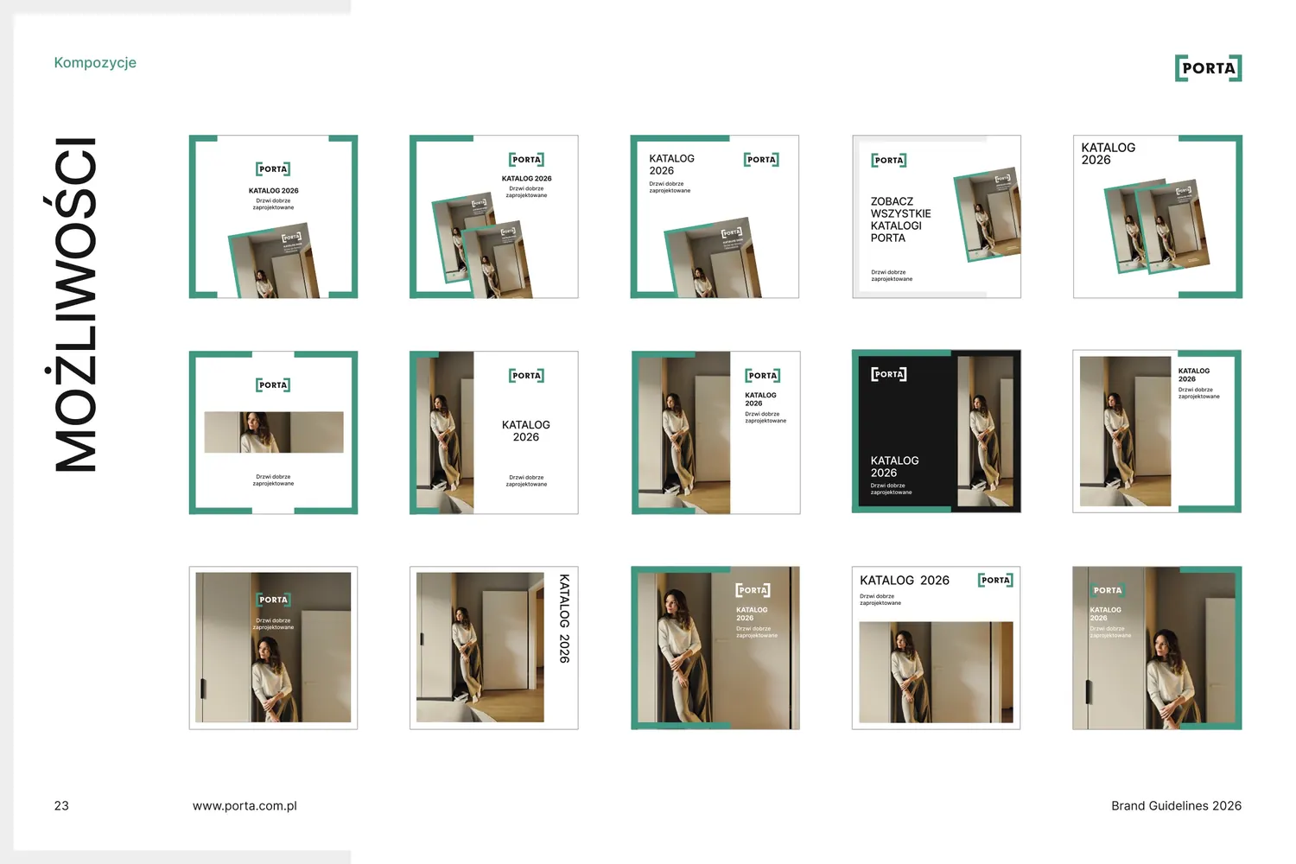This screenshot has height=864, width=1296.
Task: Click PORTA logo in first top-row composition
Action: click(x=273, y=169)
